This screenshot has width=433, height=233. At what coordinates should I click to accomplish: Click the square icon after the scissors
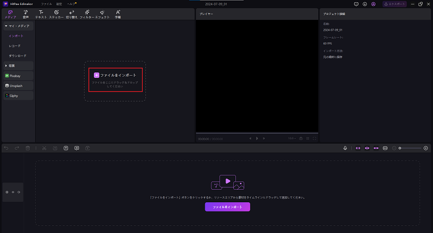pyautogui.click(x=55, y=149)
